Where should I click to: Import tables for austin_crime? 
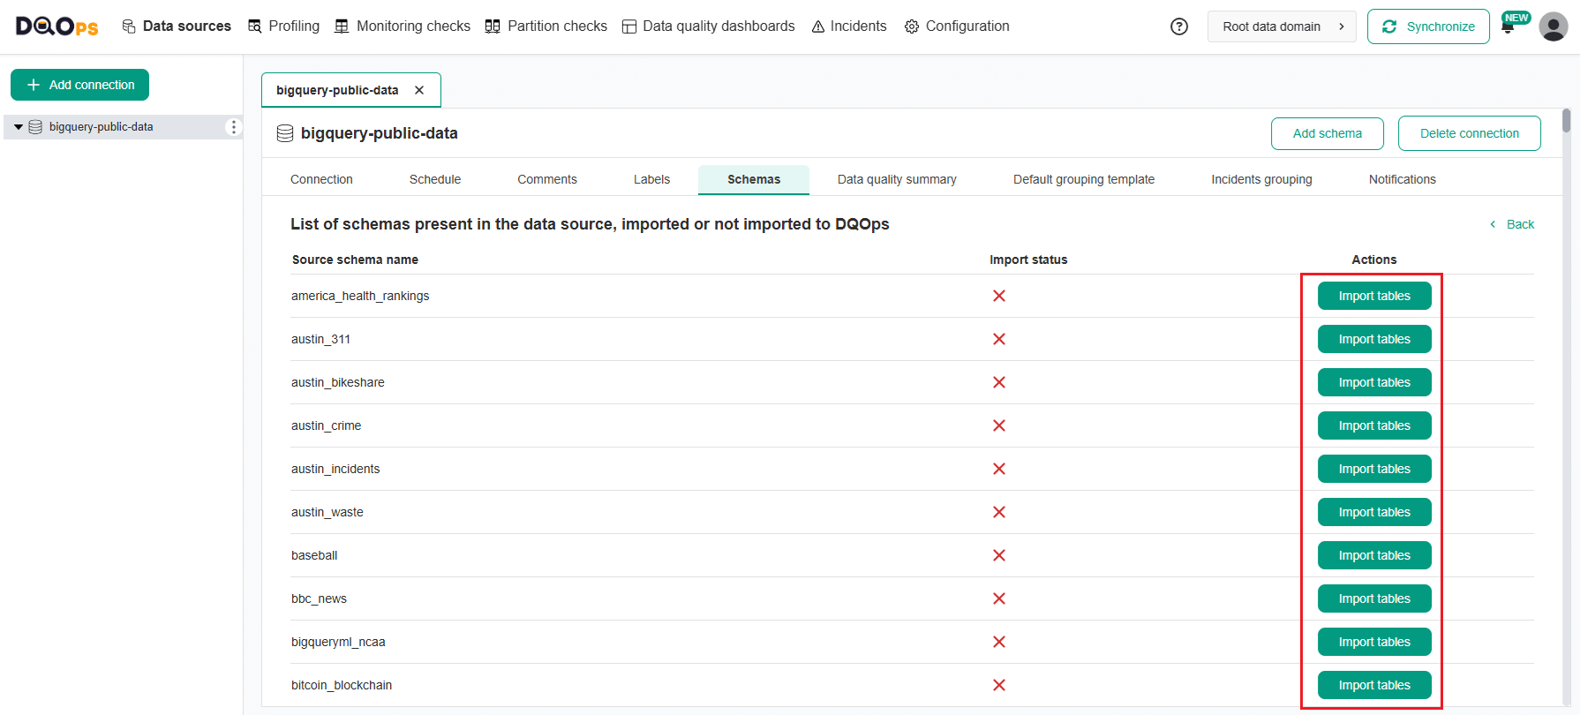tap(1374, 425)
